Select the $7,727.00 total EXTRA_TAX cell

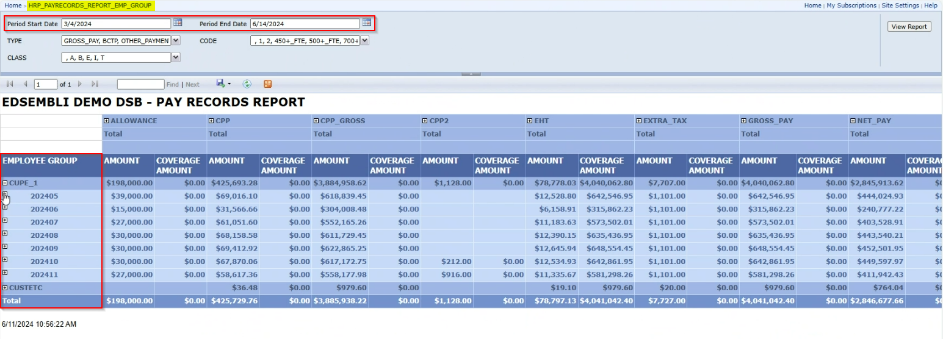pyautogui.click(x=661, y=301)
